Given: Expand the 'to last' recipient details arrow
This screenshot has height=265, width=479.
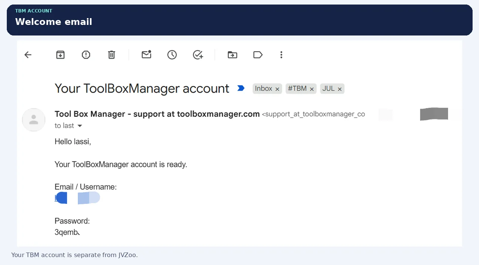Looking at the screenshot, I should (x=80, y=126).
